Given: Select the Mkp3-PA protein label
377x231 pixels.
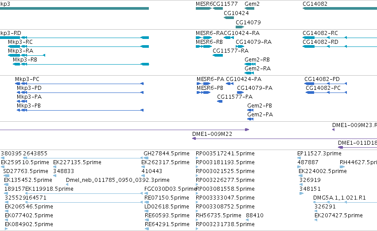Looking at the screenshot, I should coord(29,97).
